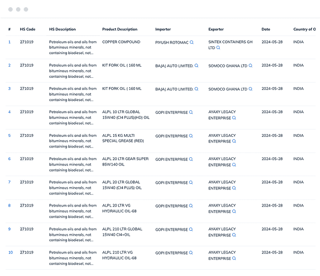This screenshot has height=276, width=320.
Task: Select INDIA country cell in row 6
Action: click(x=298, y=158)
